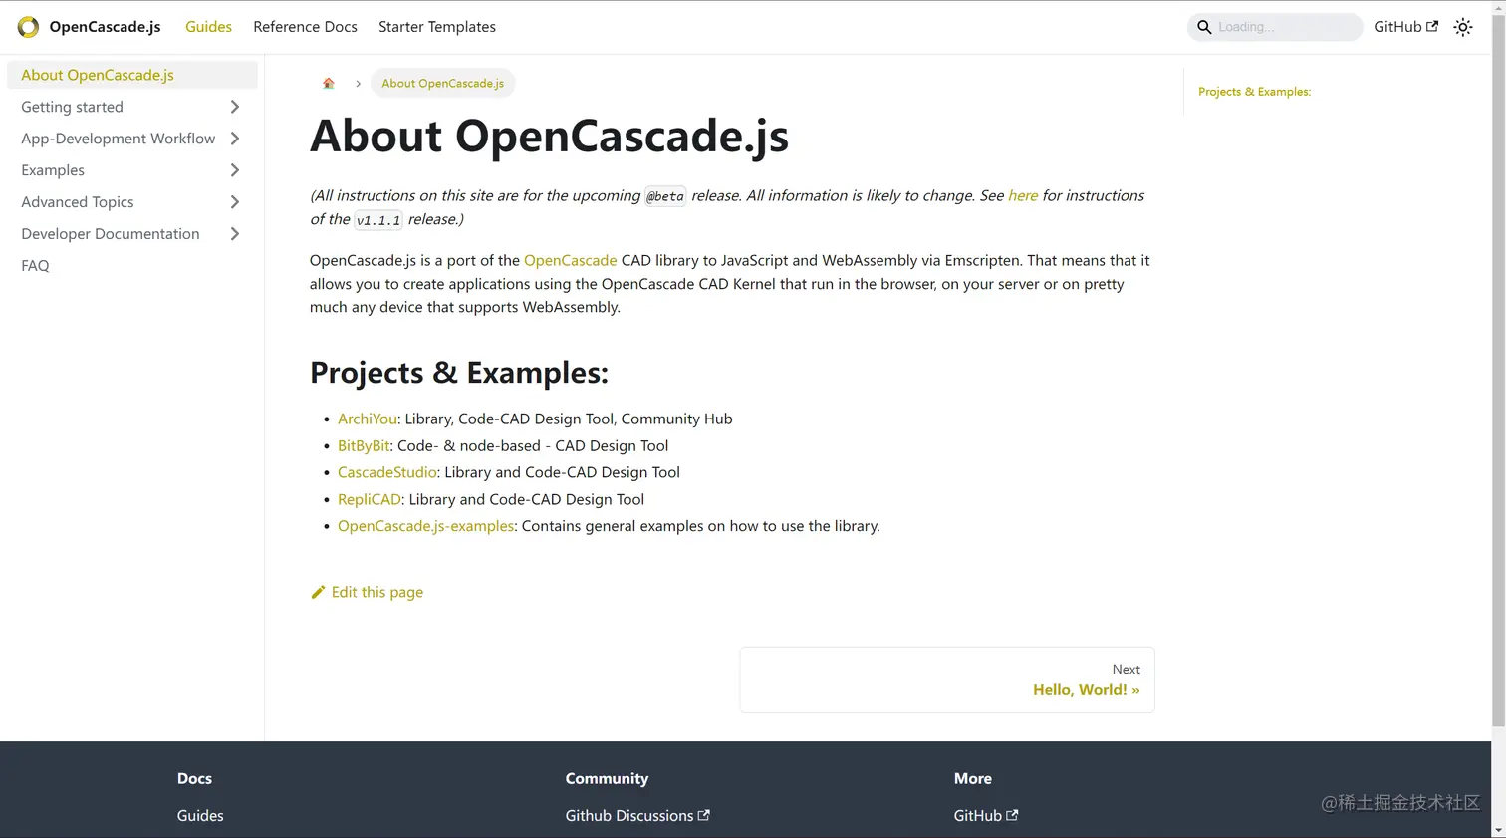Viewport: 1506px width, 838px height.
Task: Click the OpenCascade.js logo icon
Action: pyautogui.click(x=28, y=27)
